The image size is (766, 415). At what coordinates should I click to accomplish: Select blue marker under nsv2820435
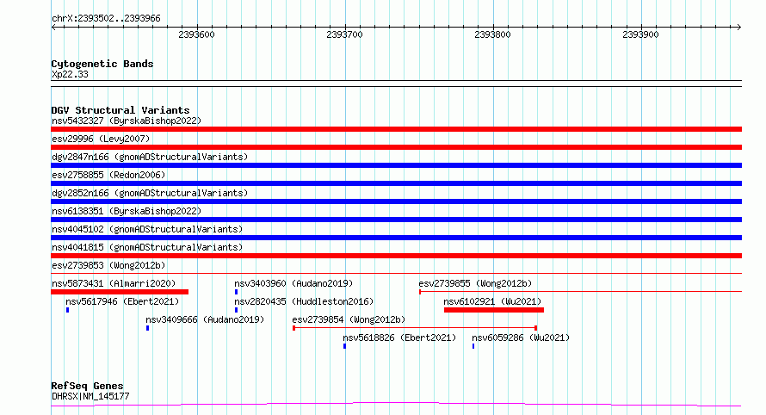click(x=237, y=310)
